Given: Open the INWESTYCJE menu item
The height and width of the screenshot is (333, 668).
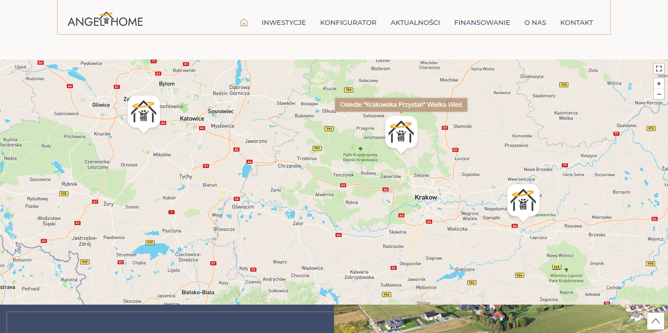Looking at the screenshot, I should [x=284, y=22].
